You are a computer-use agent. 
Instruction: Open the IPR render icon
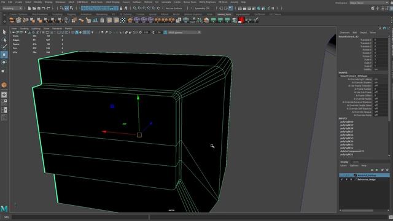click(x=249, y=8)
